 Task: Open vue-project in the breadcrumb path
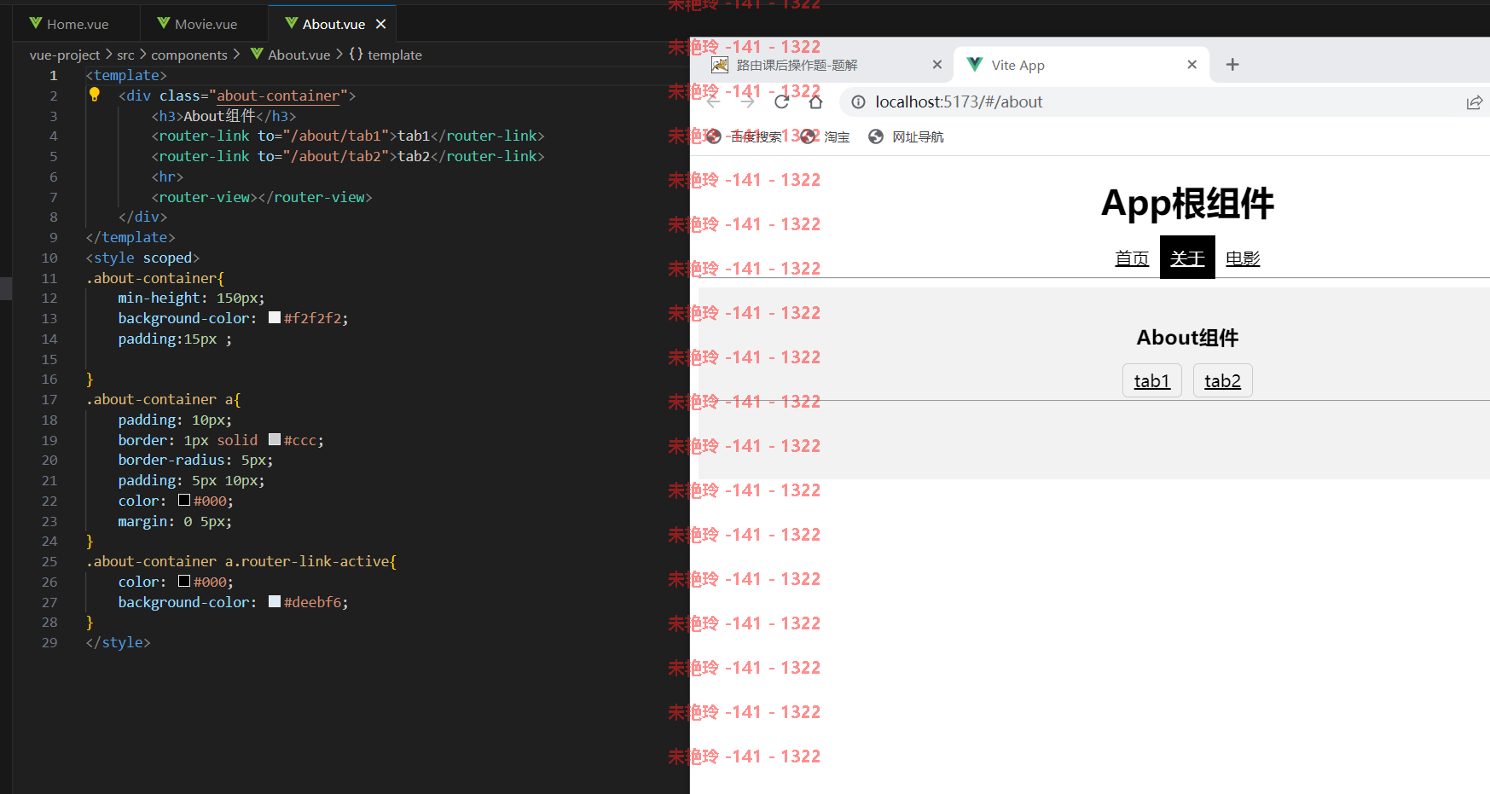click(x=65, y=55)
